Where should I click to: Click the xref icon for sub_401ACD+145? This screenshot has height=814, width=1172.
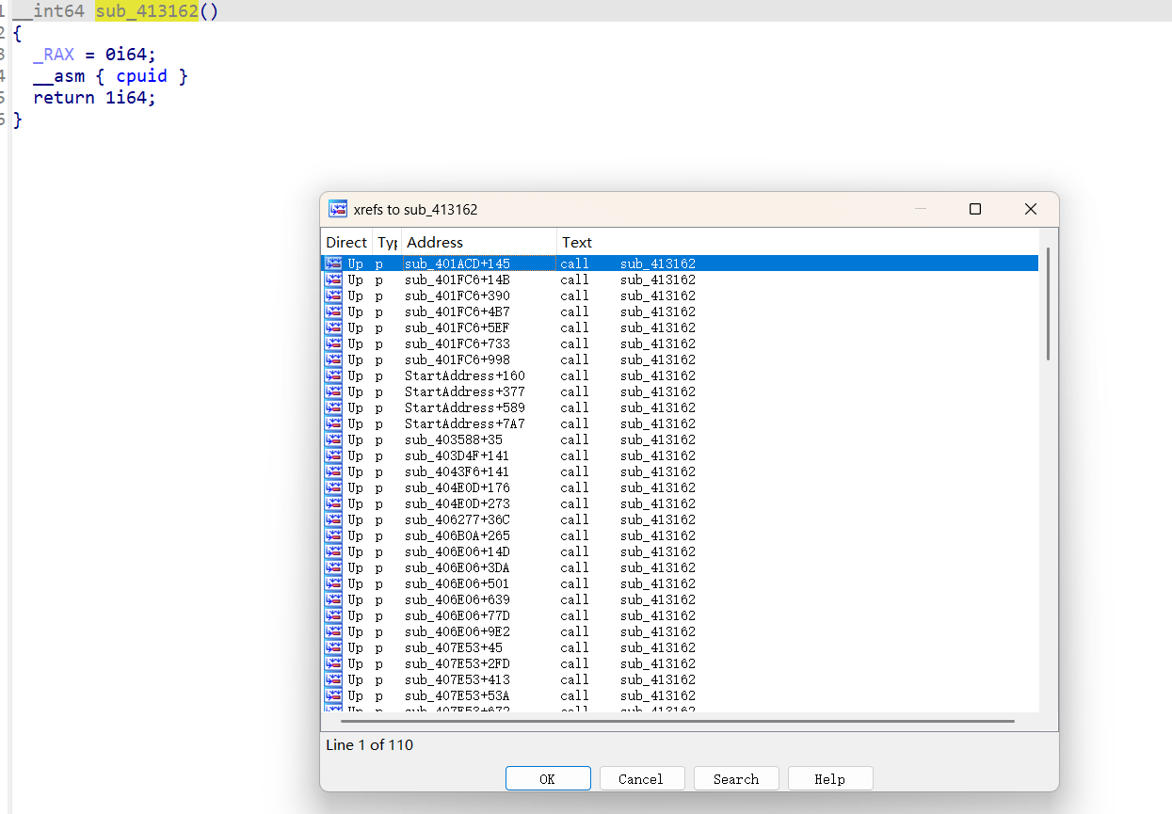tap(333, 263)
